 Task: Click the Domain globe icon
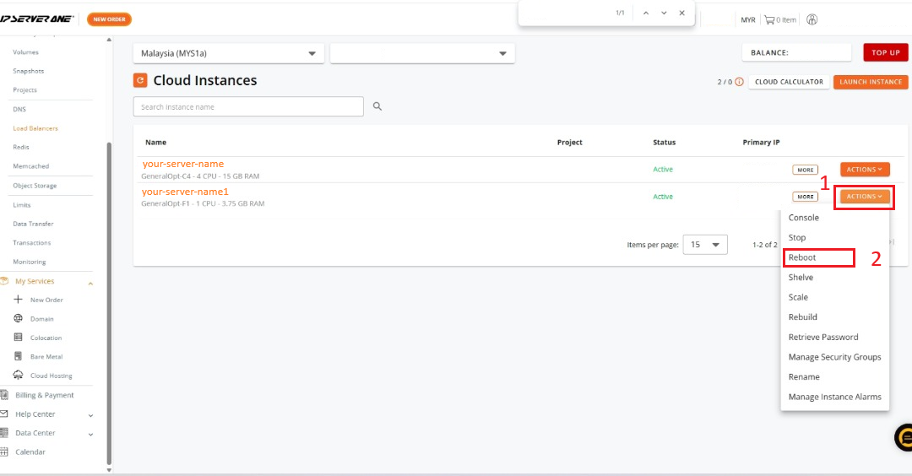tap(19, 319)
